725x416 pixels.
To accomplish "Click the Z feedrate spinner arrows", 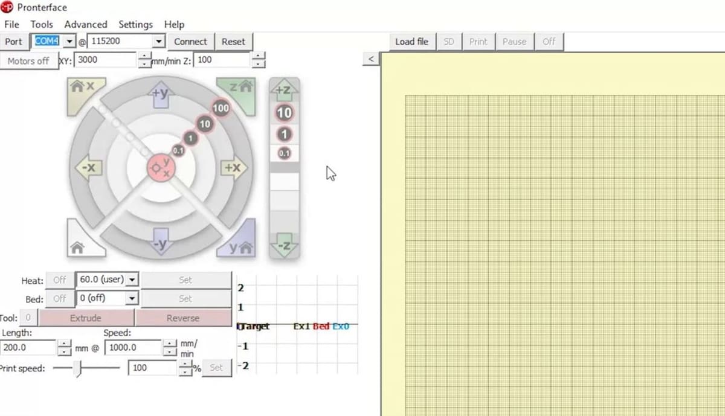I will click(259, 60).
